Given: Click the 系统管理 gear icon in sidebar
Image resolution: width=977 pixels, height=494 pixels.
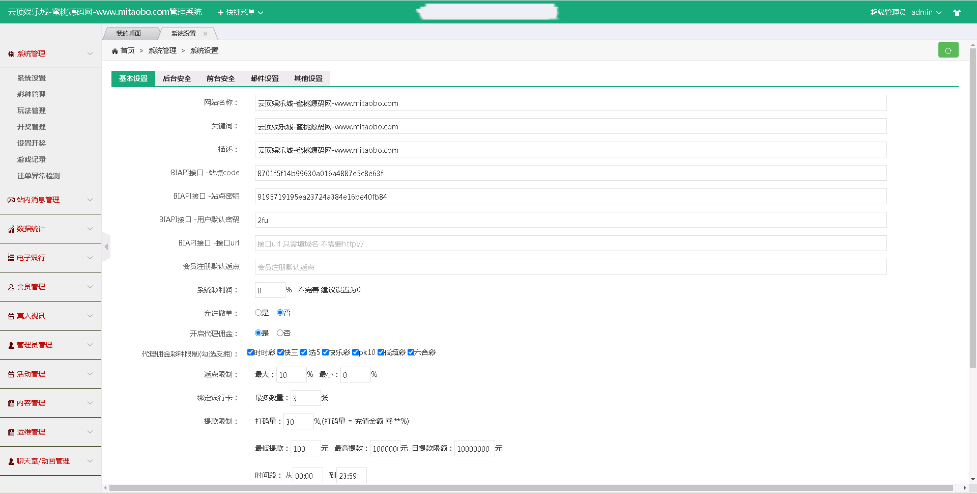Looking at the screenshot, I should pos(11,54).
